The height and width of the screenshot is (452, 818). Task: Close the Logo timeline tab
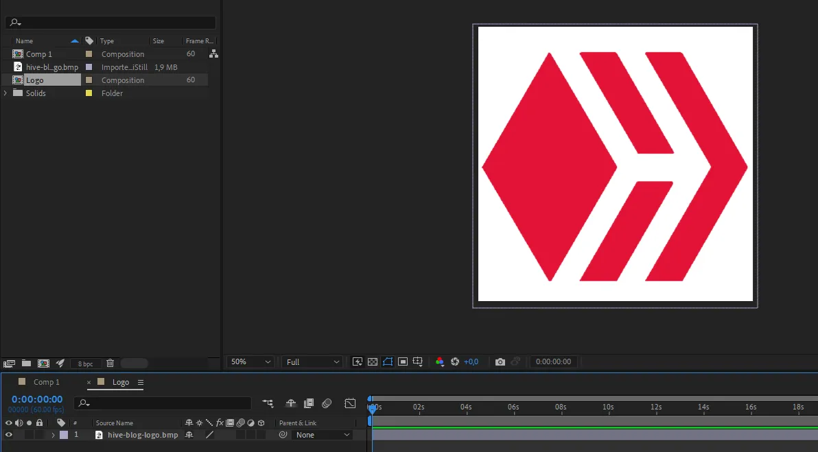pos(89,382)
